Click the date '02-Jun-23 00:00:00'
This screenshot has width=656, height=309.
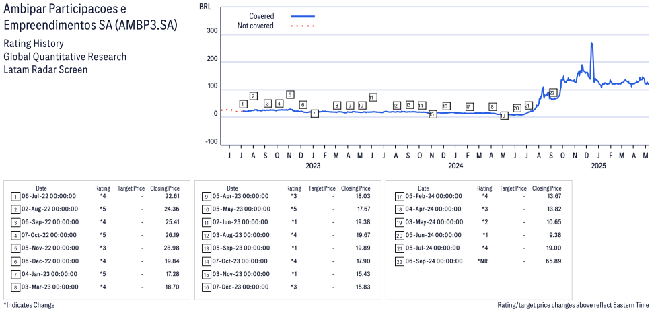tap(240, 222)
